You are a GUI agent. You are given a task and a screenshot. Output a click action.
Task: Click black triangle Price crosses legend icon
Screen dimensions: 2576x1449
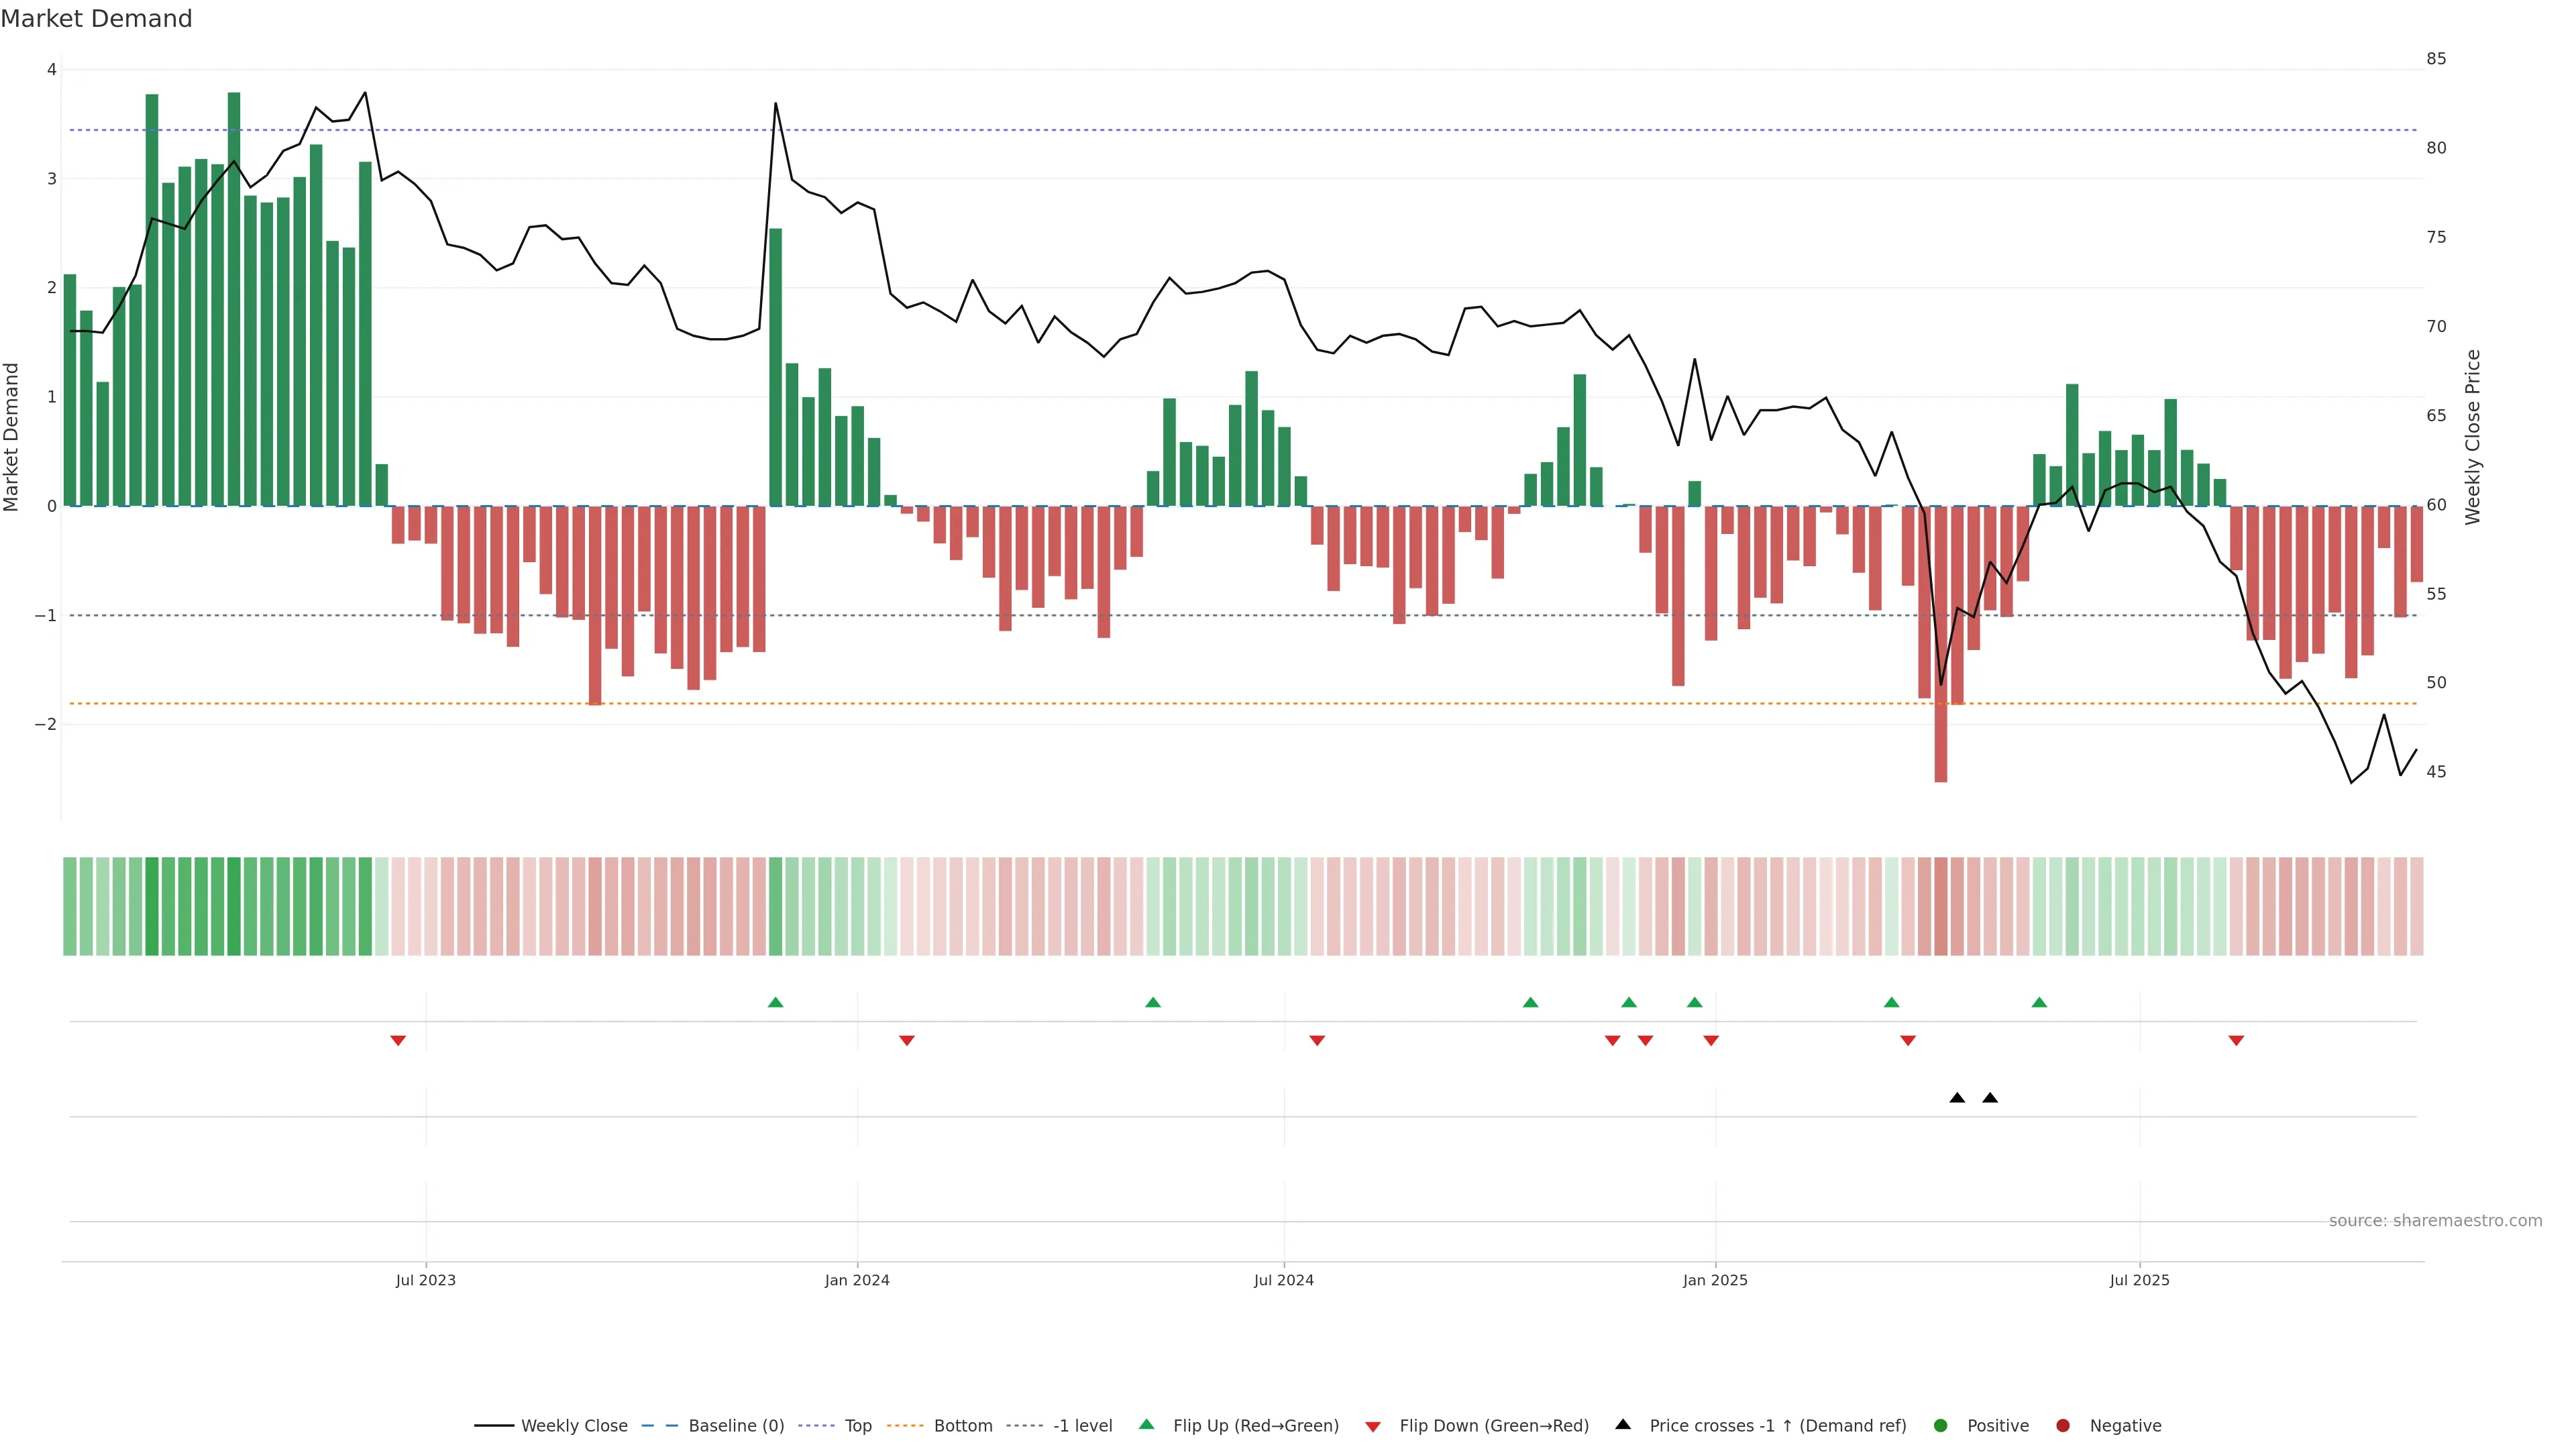tap(1623, 1425)
